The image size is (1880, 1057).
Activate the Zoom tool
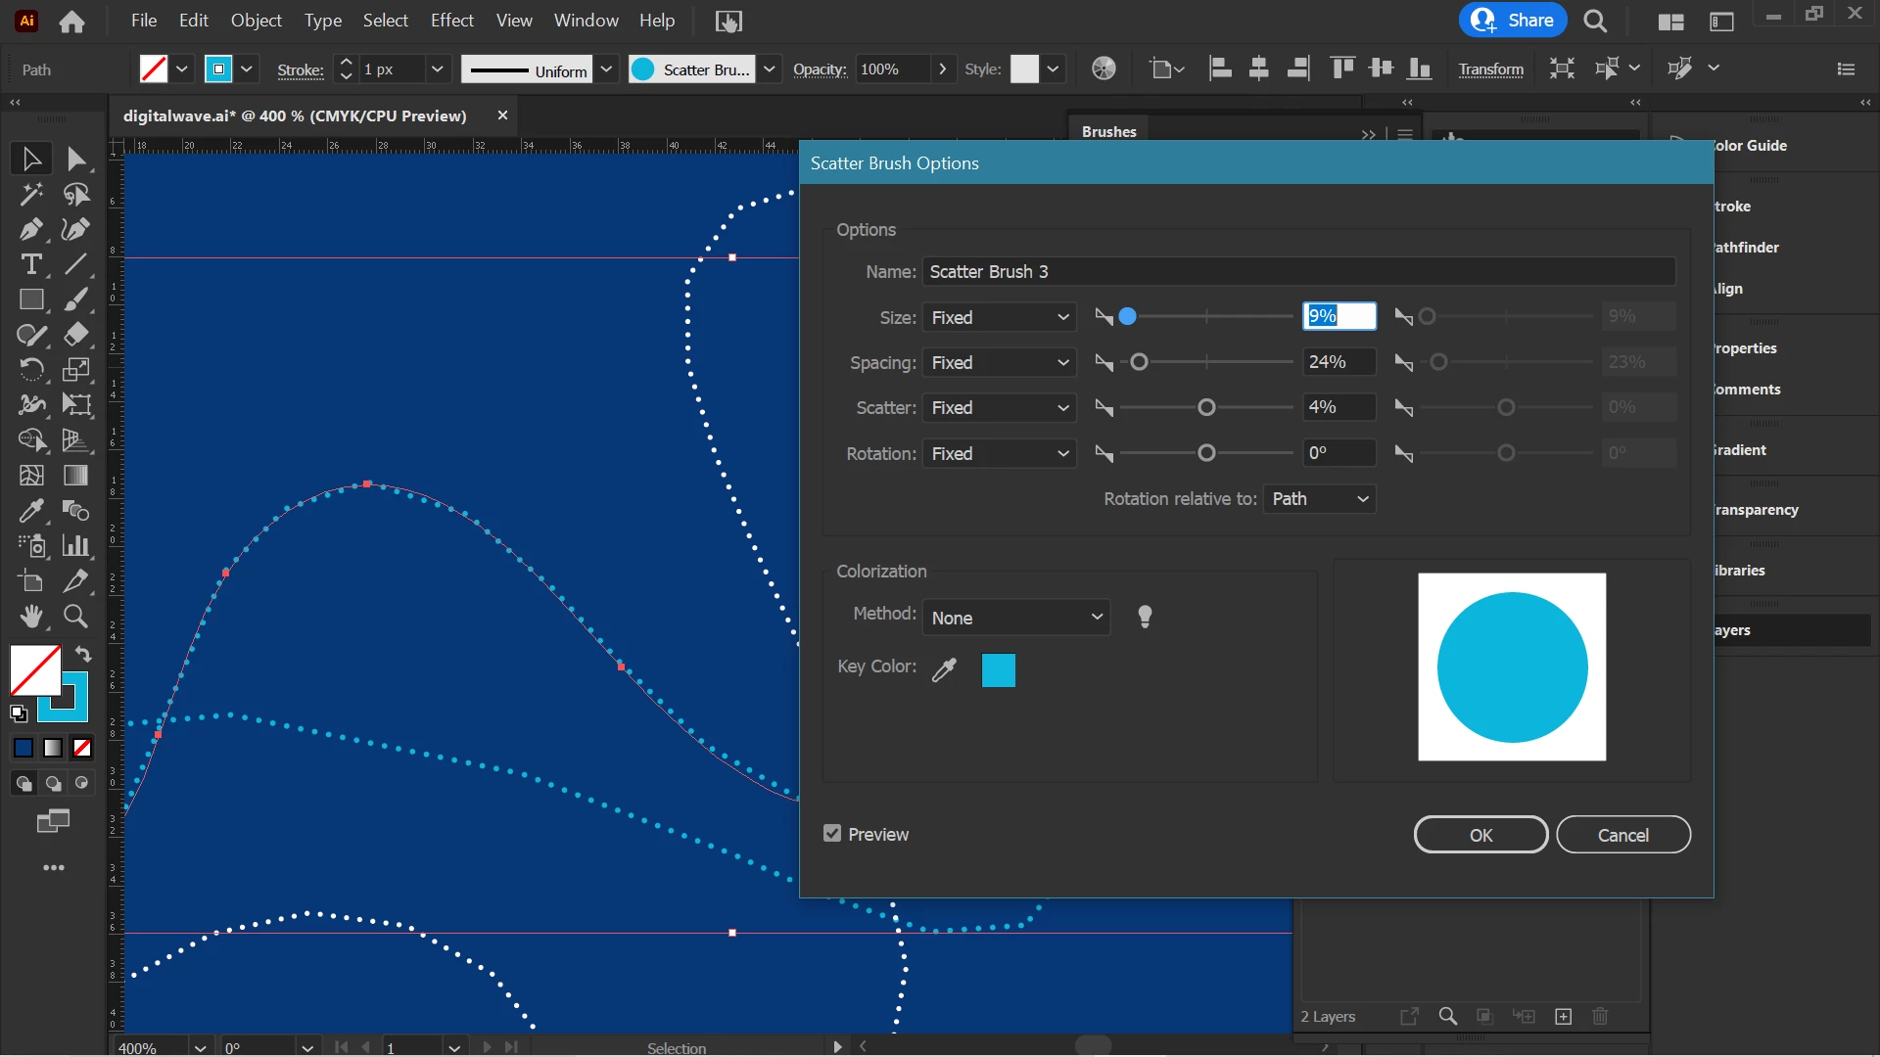coord(76,617)
